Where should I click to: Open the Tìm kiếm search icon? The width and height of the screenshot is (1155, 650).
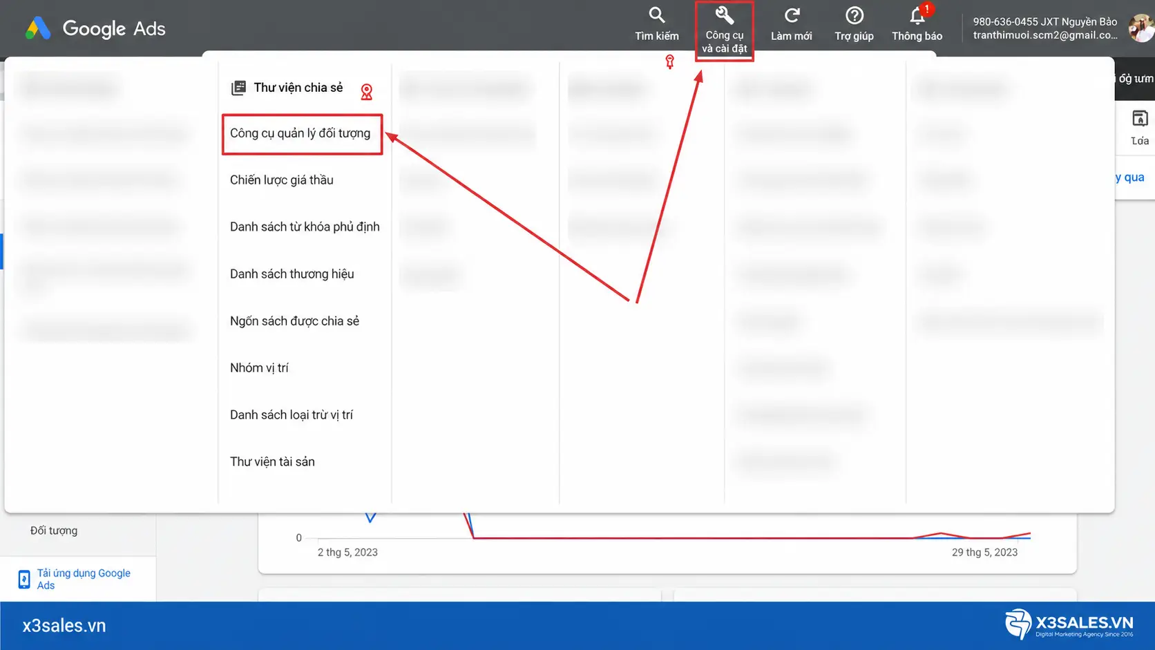tap(657, 15)
